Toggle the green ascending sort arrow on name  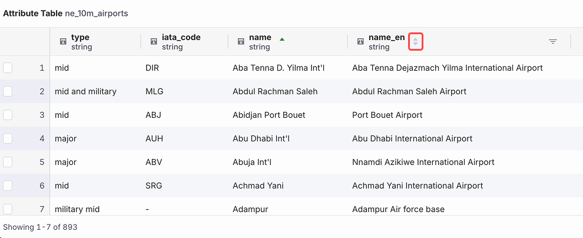[x=282, y=39]
